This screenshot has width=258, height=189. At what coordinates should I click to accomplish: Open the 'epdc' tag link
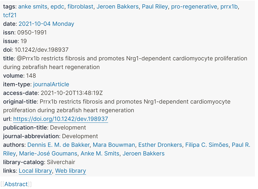point(57,6)
